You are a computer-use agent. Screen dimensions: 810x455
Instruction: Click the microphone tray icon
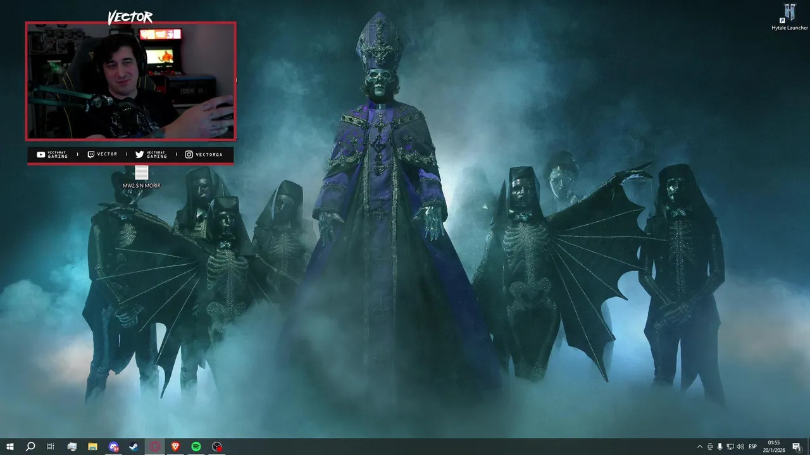720,447
